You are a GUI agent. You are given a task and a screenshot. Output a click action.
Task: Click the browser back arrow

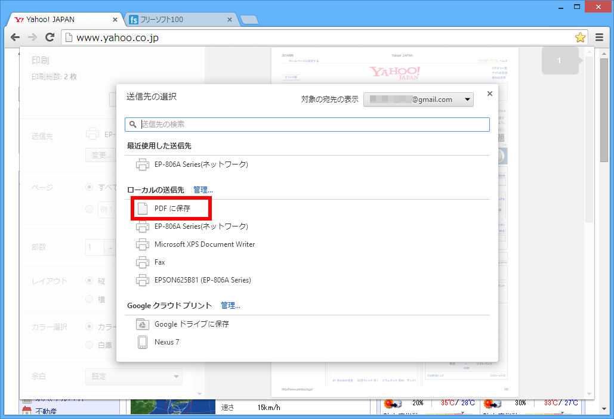pyautogui.click(x=16, y=37)
